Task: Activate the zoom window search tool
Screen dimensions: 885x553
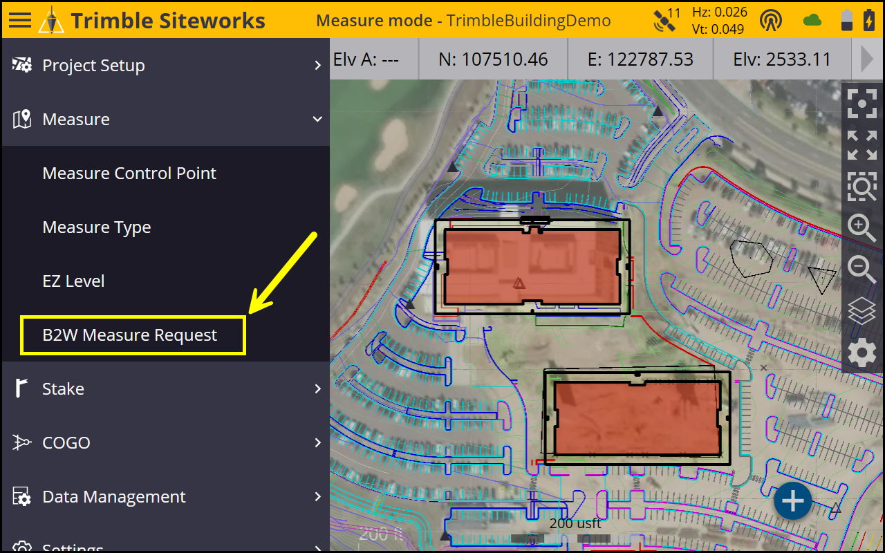Action: coord(861,187)
